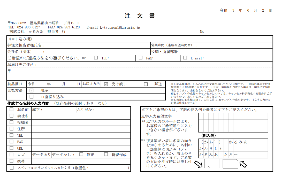Click the 既存名刺の添付：あり なし text
This screenshot has height=177, width=282.
(80, 103)
